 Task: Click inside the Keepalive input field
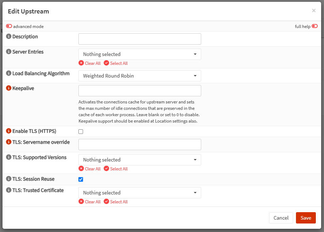click(x=139, y=91)
